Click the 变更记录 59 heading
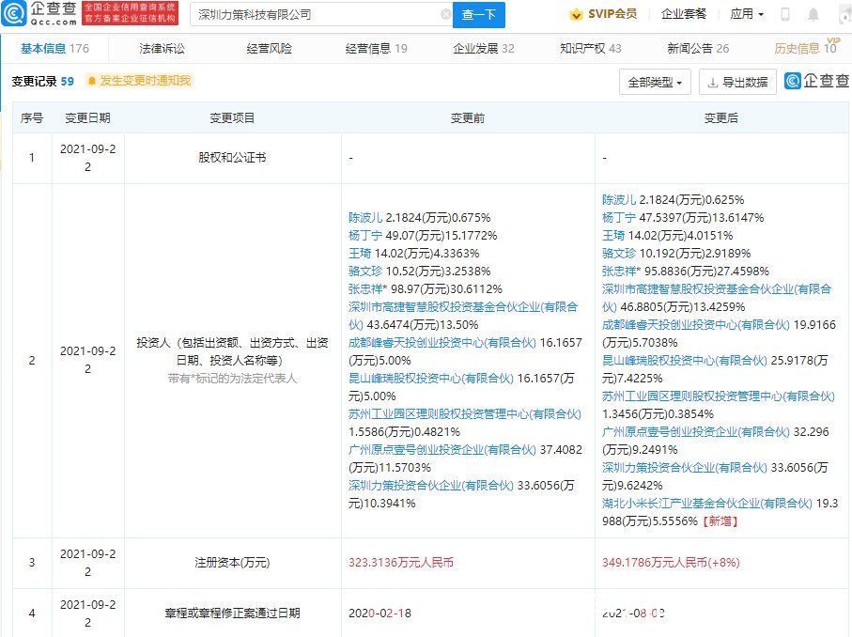 tap(43, 81)
